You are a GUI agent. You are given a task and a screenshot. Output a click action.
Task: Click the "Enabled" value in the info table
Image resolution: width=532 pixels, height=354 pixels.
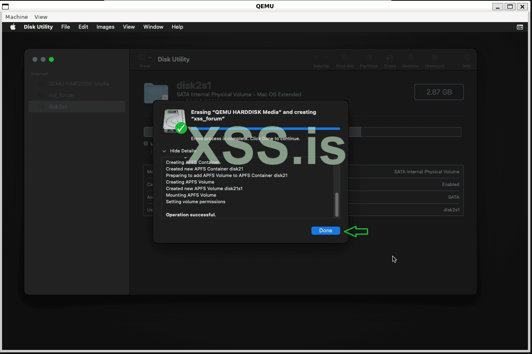point(451,185)
